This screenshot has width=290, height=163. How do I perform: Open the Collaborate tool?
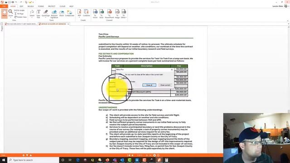[69, 13]
